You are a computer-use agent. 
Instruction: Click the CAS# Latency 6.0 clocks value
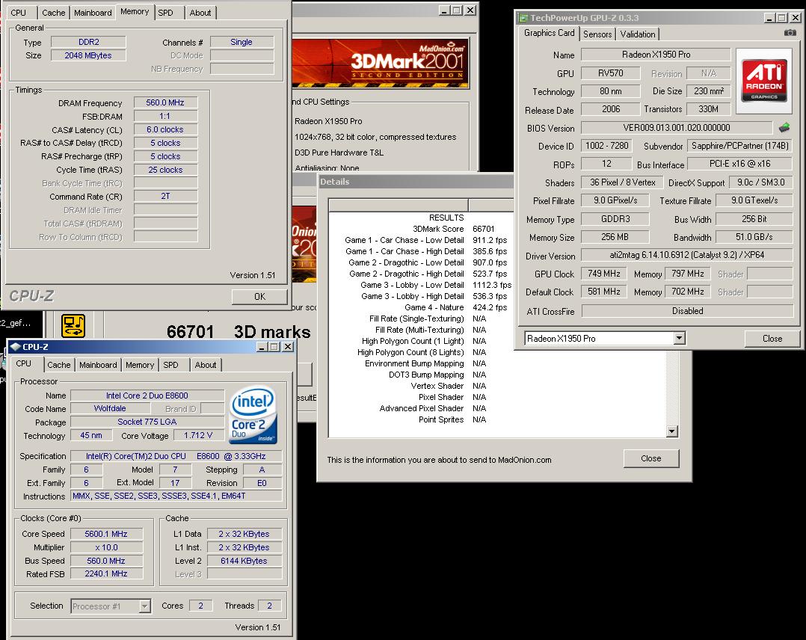(x=165, y=129)
